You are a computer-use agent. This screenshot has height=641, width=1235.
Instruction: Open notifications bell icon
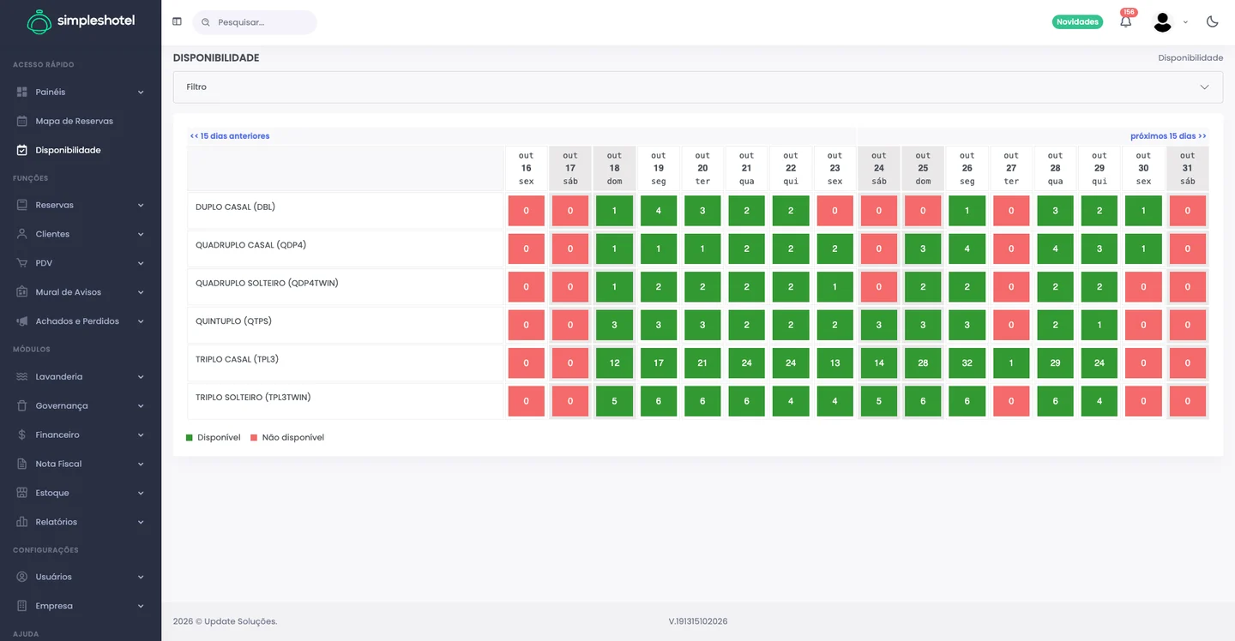pyautogui.click(x=1126, y=22)
